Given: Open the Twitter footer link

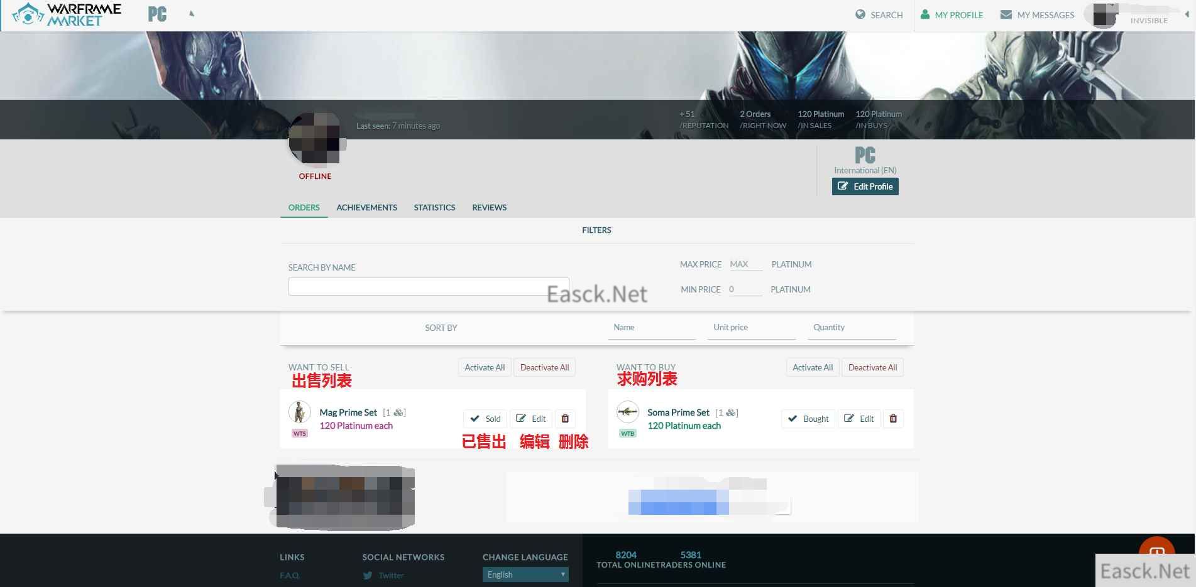Looking at the screenshot, I should click(x=391, y=575).
